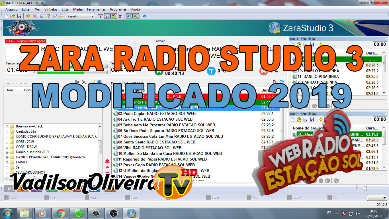389x219 pixels.
Task: Toggle the waveform display button
Action: [114, 16]
